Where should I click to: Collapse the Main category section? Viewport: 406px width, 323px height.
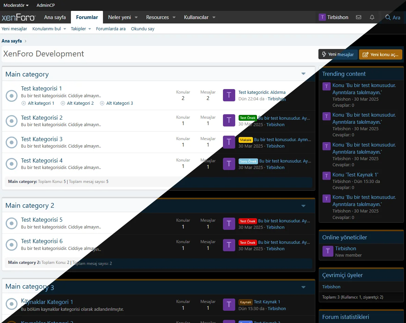point(303,74)
